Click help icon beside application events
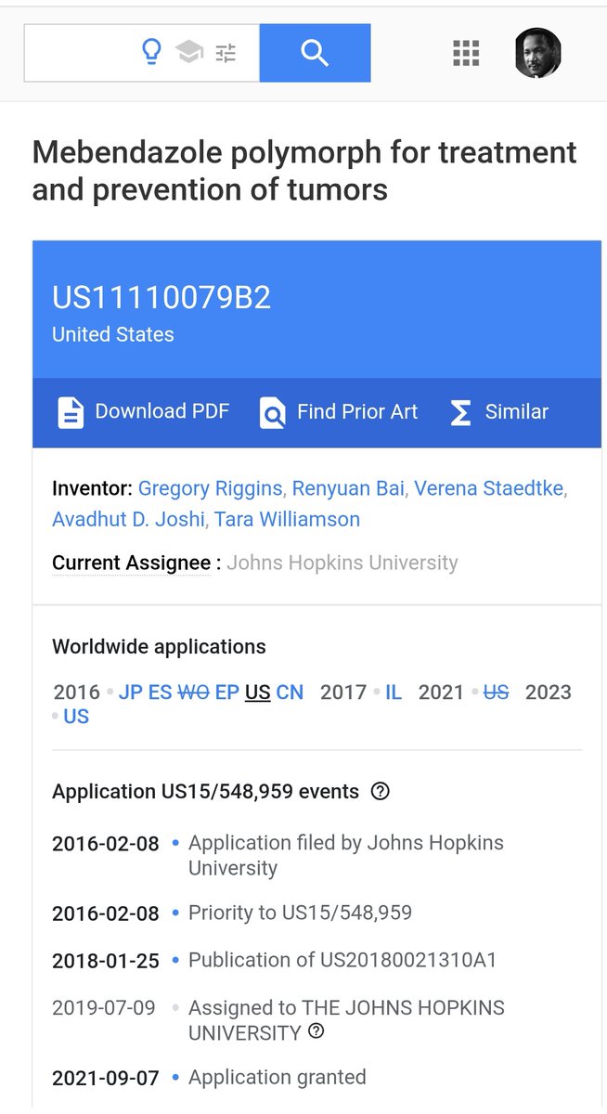This screenshot has height=1114, width=607. point(380,792)
